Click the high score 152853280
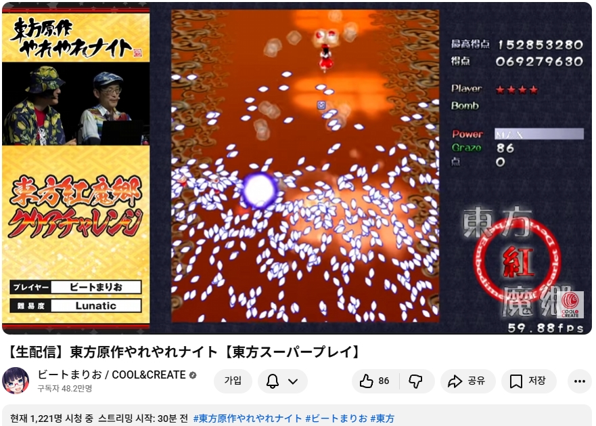The height and width of the screenshot is (426, 596). tap(540, 45)
